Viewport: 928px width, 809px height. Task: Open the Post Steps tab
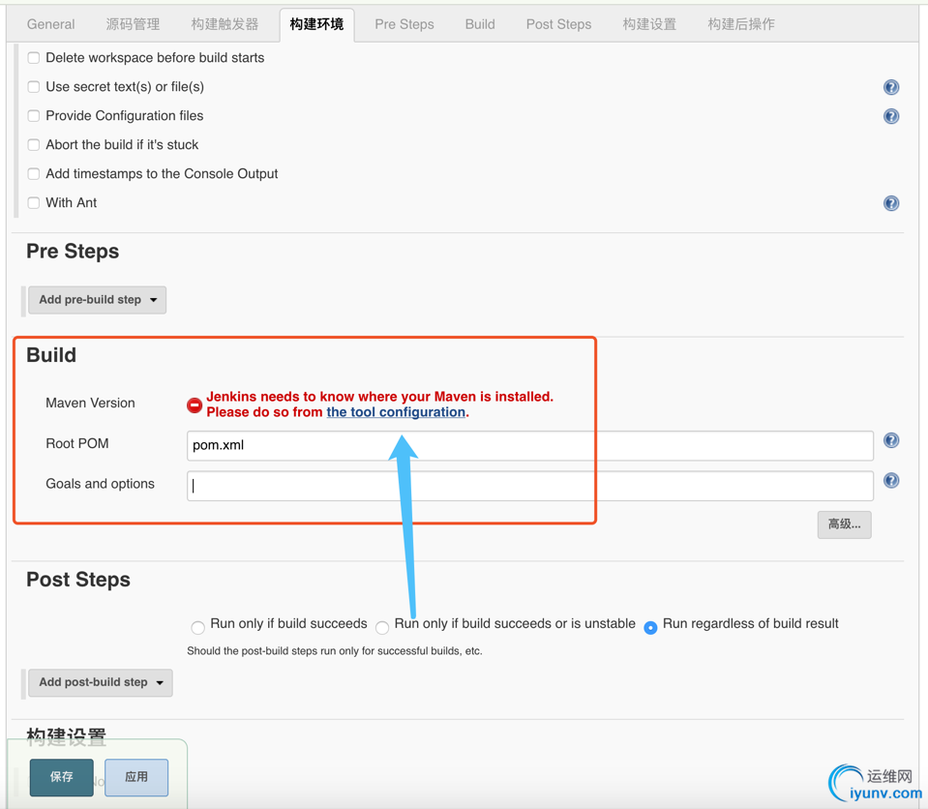558,24
